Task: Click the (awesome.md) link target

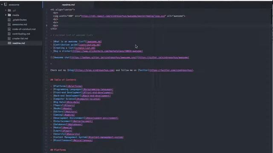Action: coord(94,42)
